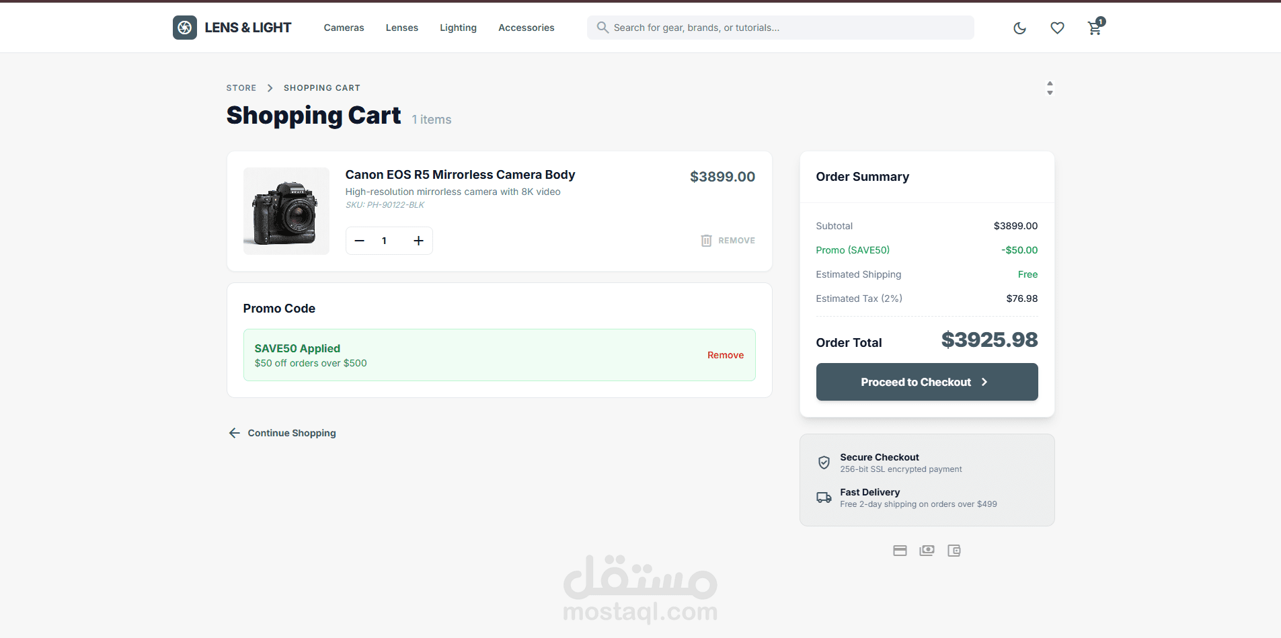Viewport: 1281px width, 638px height.
Task: Toggle dark mode with the moon icon
Action: tap(1020, 28)
